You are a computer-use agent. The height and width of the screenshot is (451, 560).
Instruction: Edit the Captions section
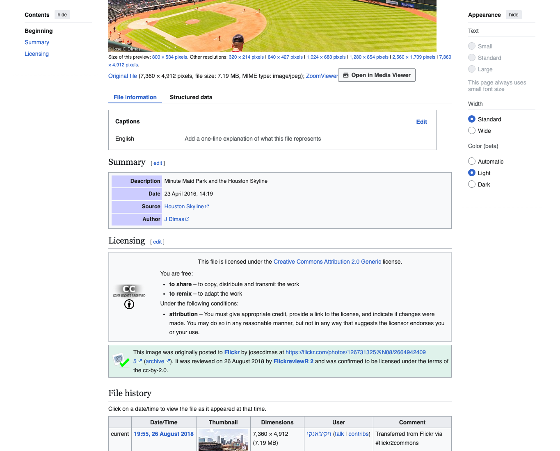421,122
